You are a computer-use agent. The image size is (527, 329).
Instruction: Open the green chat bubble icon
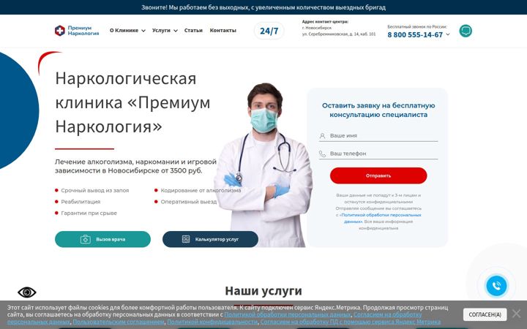(x=466, y=31)
